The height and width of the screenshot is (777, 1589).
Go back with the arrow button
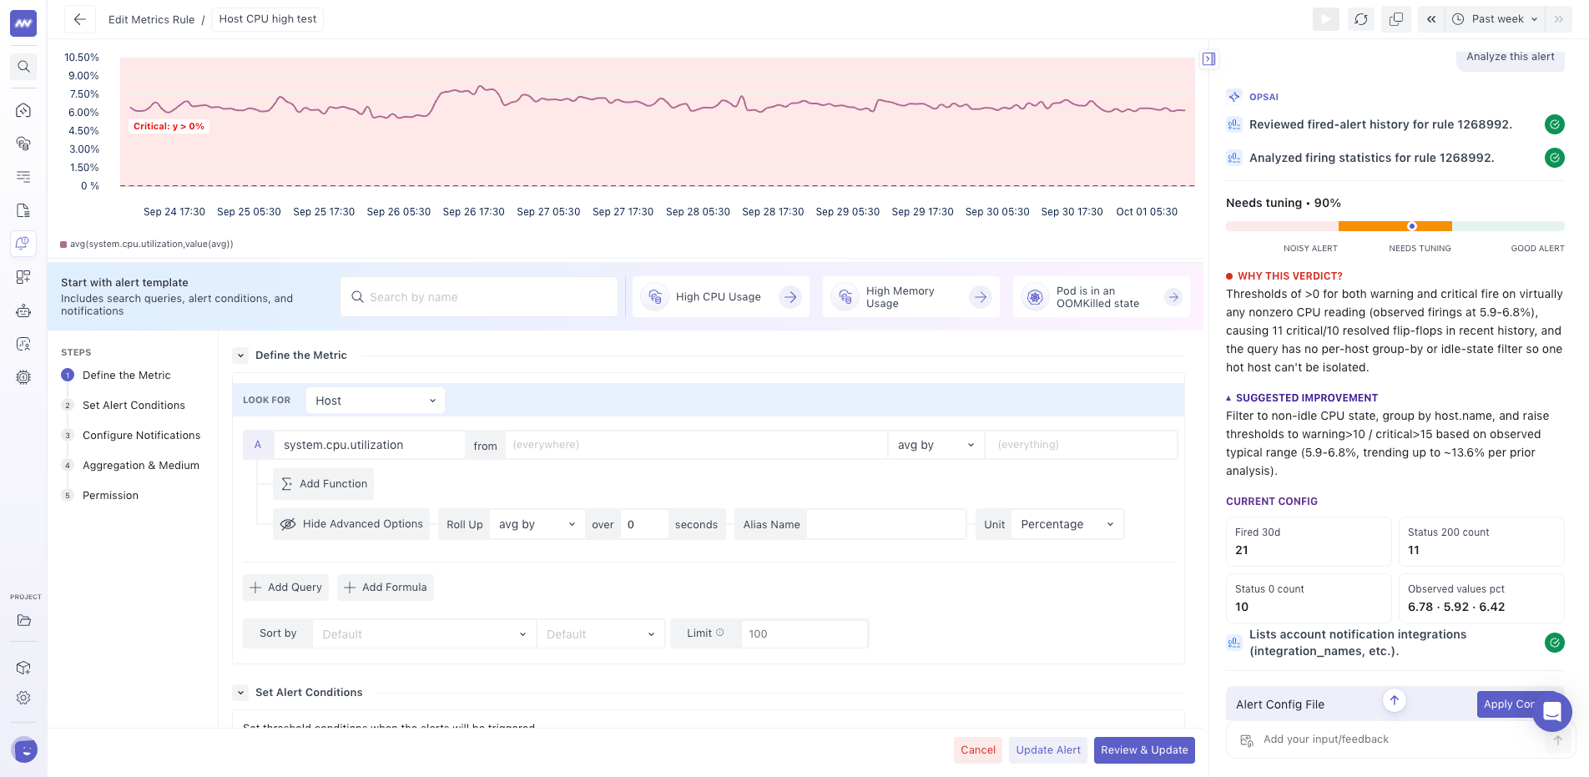click(x=80, y=19)
